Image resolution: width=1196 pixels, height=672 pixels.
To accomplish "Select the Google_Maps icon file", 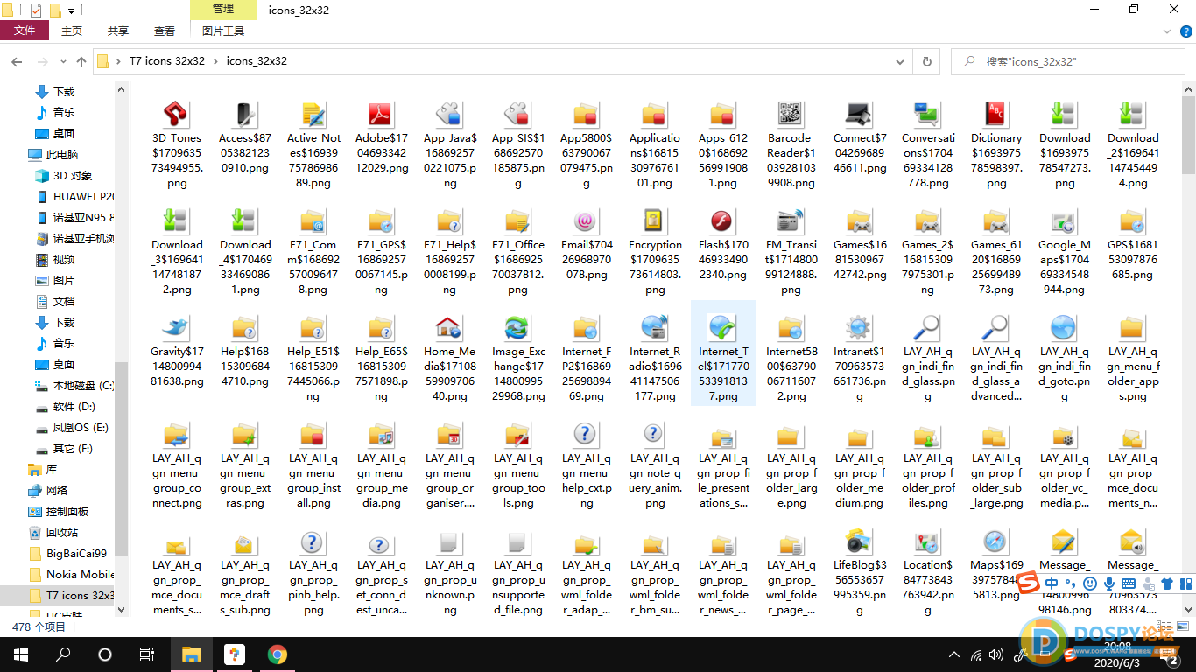I will point(1065,252).
